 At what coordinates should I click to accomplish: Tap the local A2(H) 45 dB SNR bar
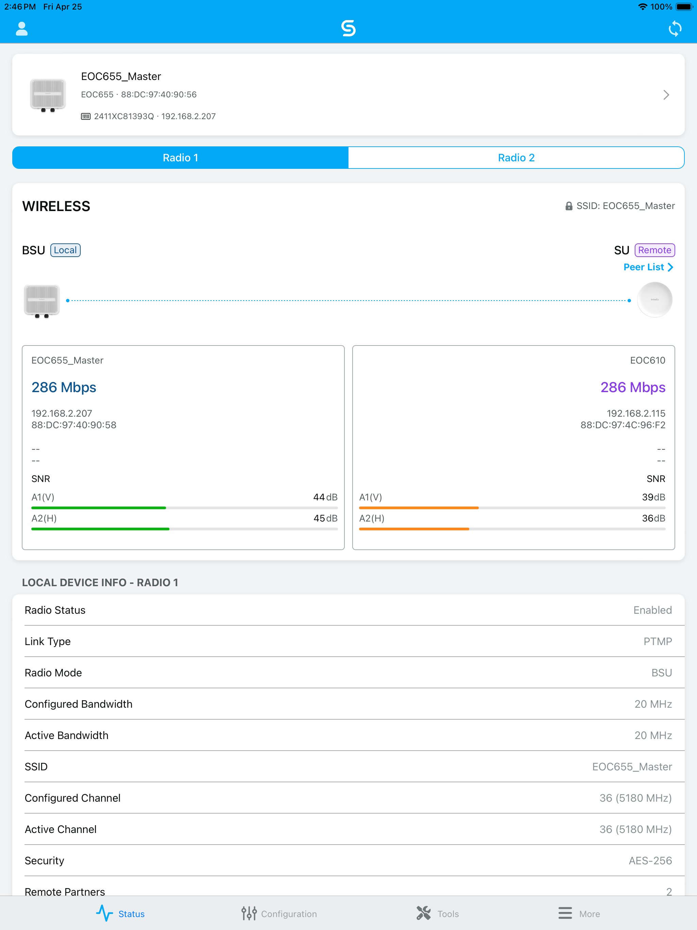184,529
